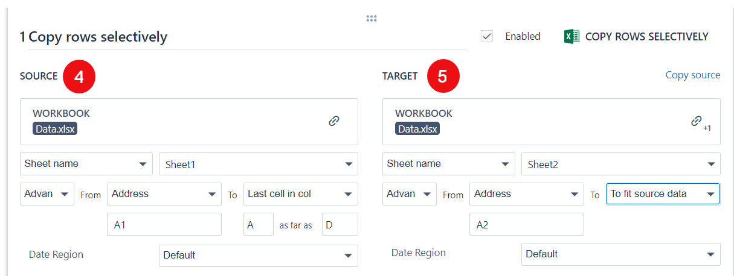Open source Sheet name type dropdown
The height and width of the screenshot is (276, 734).
coord(86,164)
